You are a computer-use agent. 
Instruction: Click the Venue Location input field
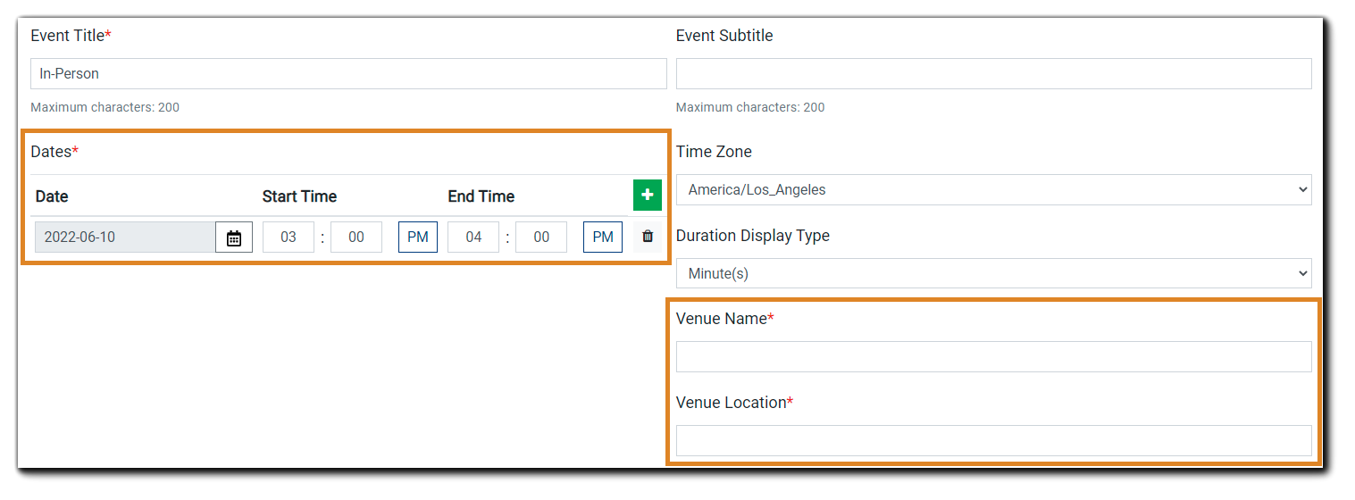pyautogui.click(x=993, y=440)
